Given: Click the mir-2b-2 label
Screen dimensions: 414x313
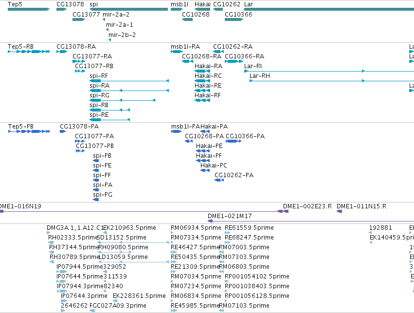Looking at the screenshot, I should pos(122,35).
